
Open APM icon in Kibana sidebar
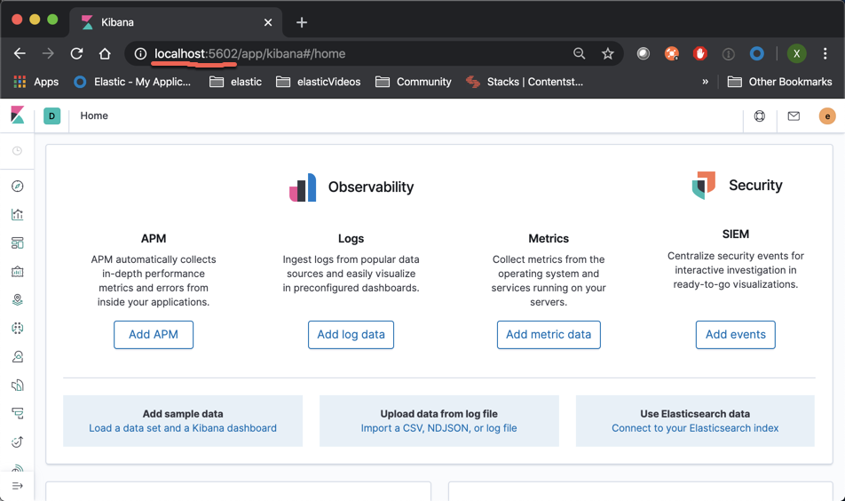click(x=17, y=414)
